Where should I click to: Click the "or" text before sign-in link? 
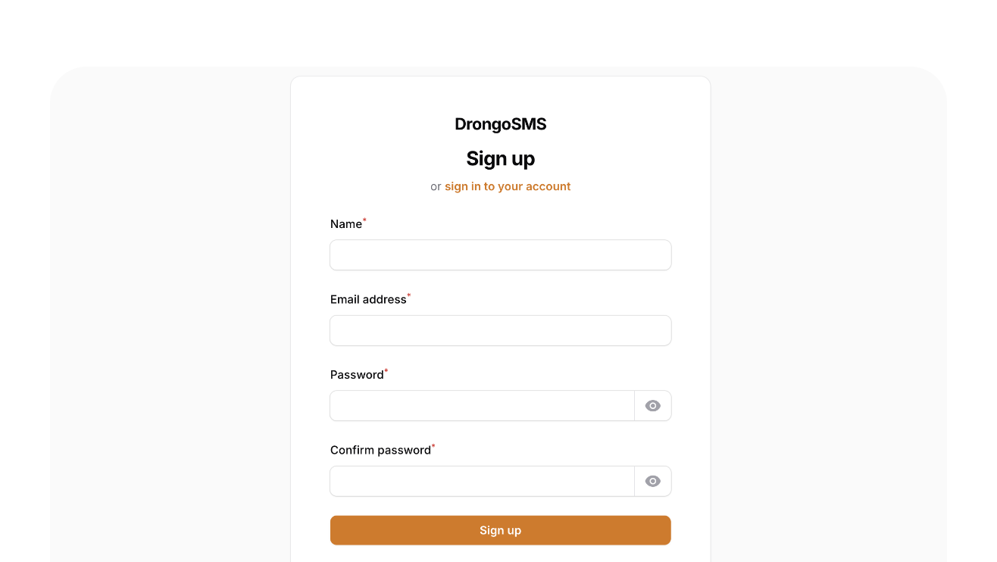coord(436,186)
